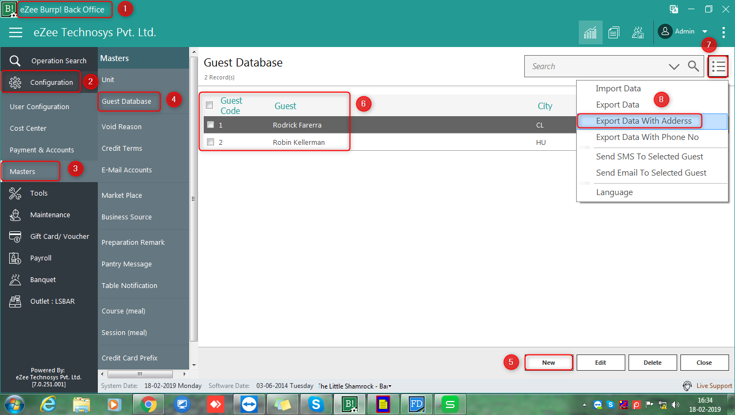Open TeamViewer from taskbar
735x415 pixels.
click(x=249, y=404)
